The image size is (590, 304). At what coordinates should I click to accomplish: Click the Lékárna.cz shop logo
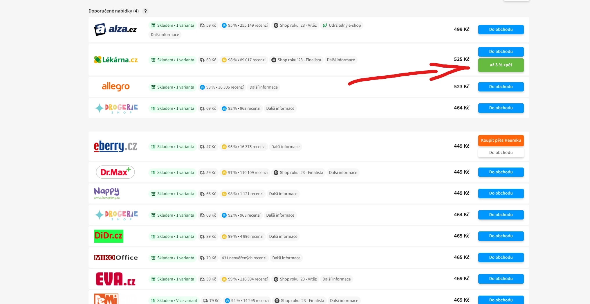pyautogui.click(x=116, y=60)
